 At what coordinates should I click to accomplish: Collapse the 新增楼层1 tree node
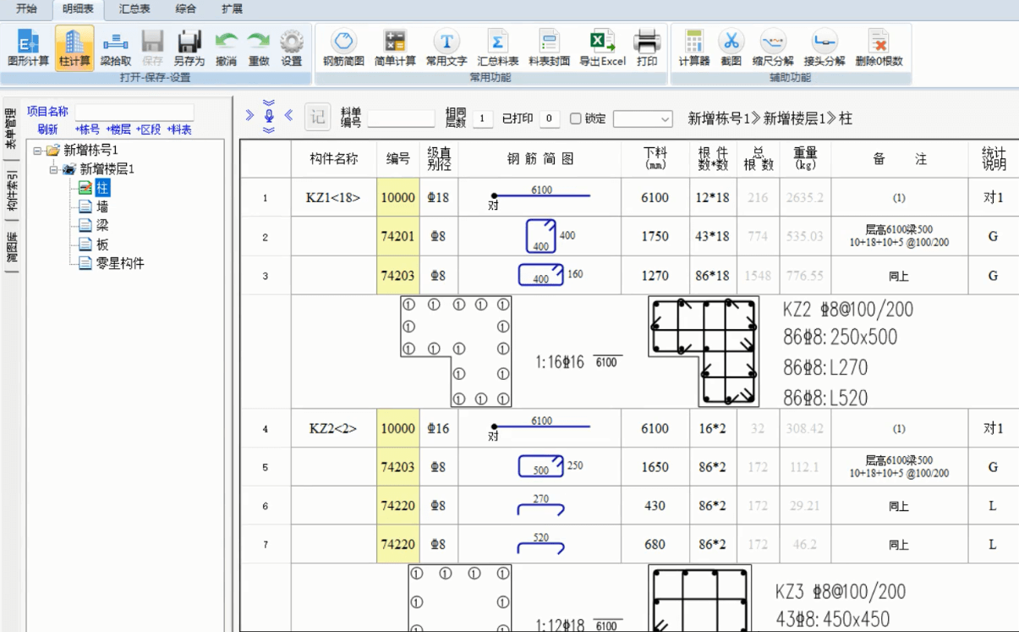54,169
